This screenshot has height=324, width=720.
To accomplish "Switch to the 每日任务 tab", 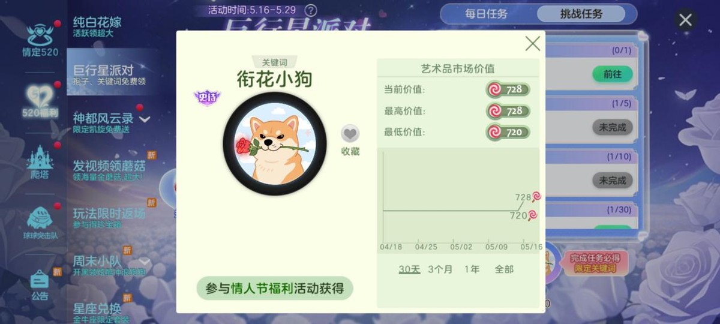I will point(487,14).
